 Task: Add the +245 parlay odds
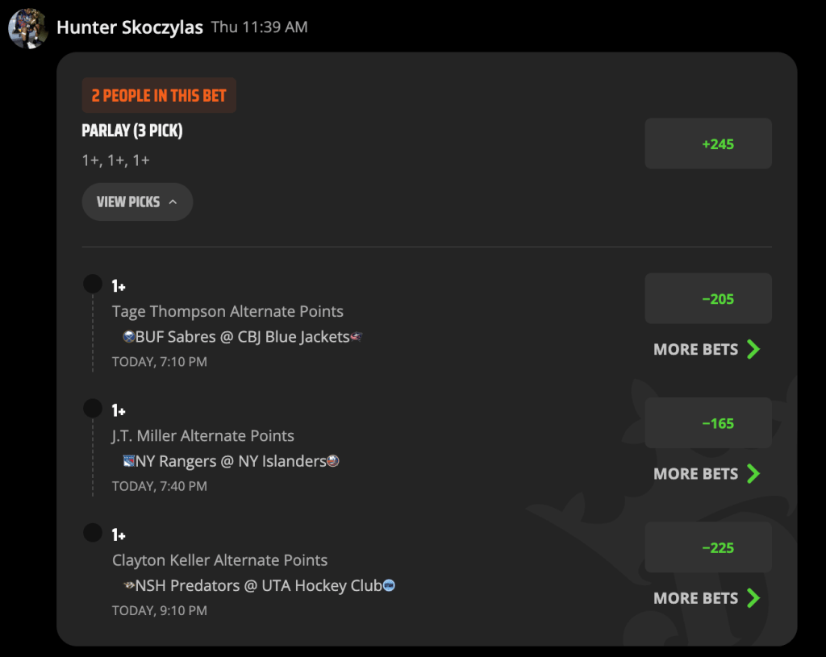click(x=708, y=143)
